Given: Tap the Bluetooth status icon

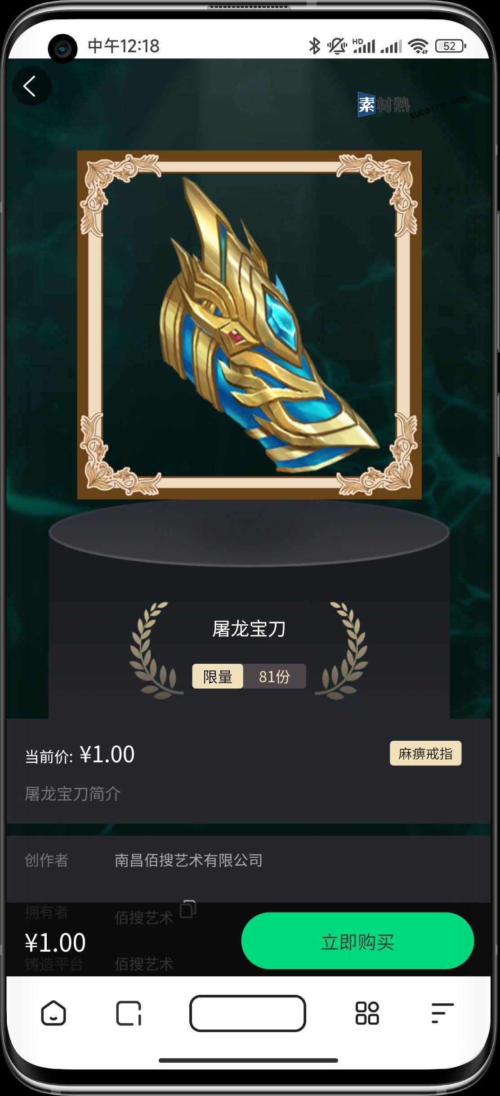Looking at the screenshot, I should 314,46.
